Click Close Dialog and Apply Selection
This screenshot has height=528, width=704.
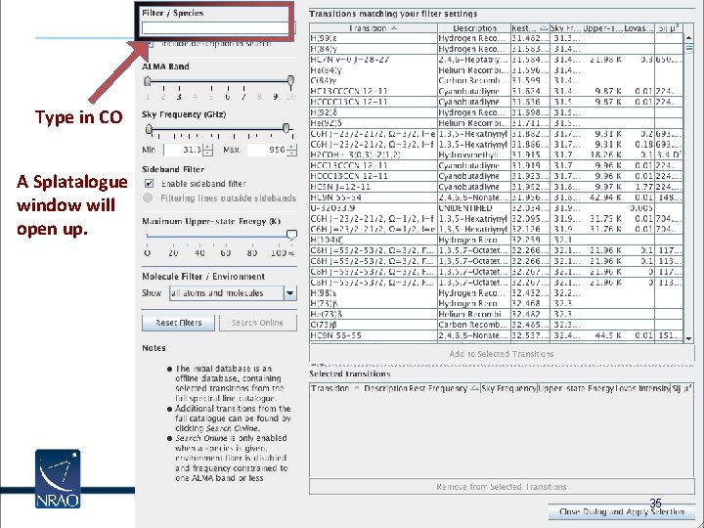[x=622, y=511]
